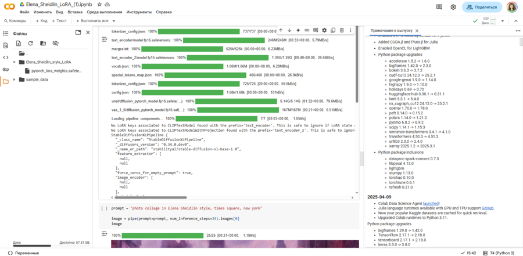Image resolution: width=523 pixels, height=256 pixels.
Task: Click the ОЗУ/Диск usage graphs
Action: pyautogui.click(x=489, y=21)
